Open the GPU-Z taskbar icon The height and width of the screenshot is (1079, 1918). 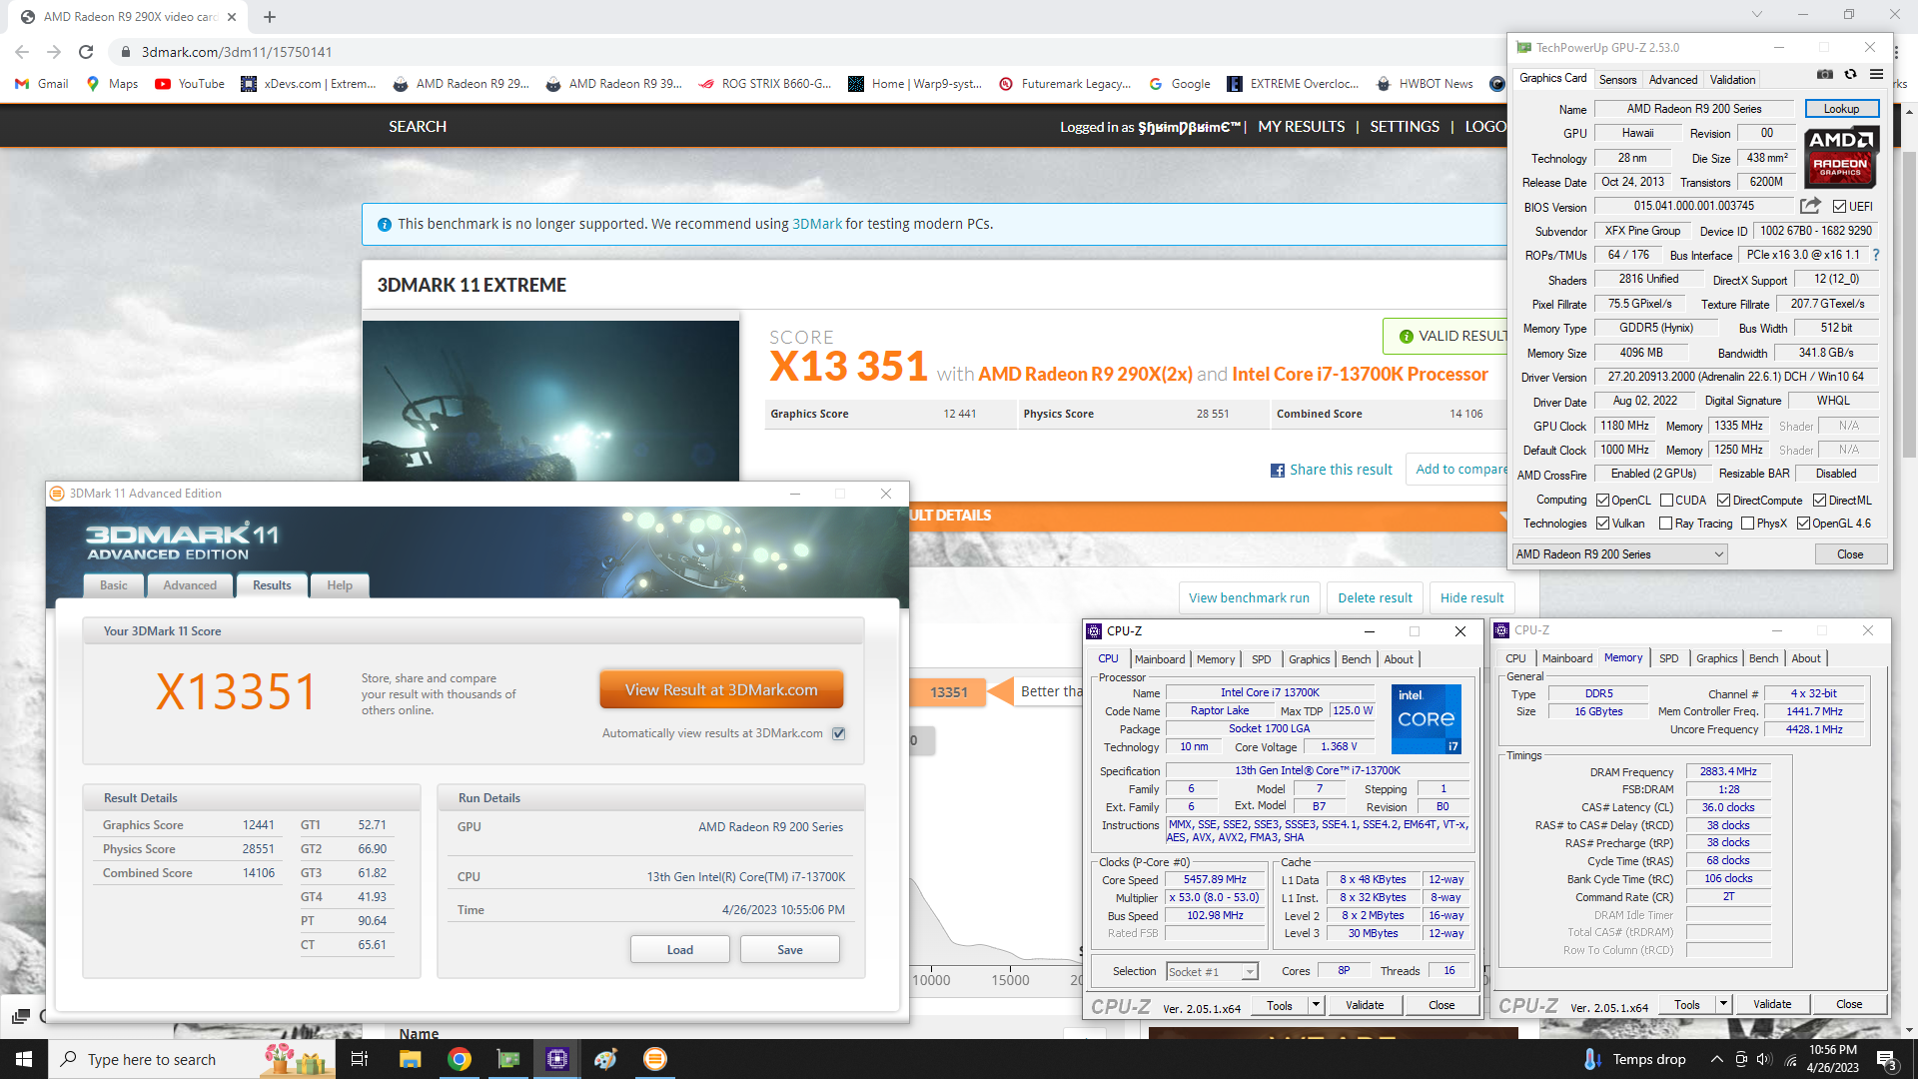(x=508, y=1059)
